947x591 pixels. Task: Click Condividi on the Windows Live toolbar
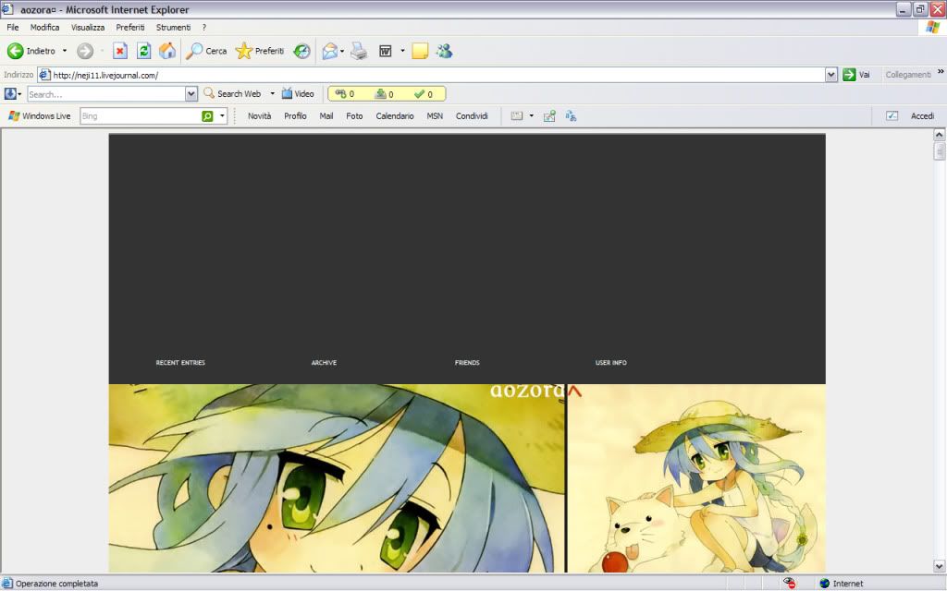coord(472,115)
